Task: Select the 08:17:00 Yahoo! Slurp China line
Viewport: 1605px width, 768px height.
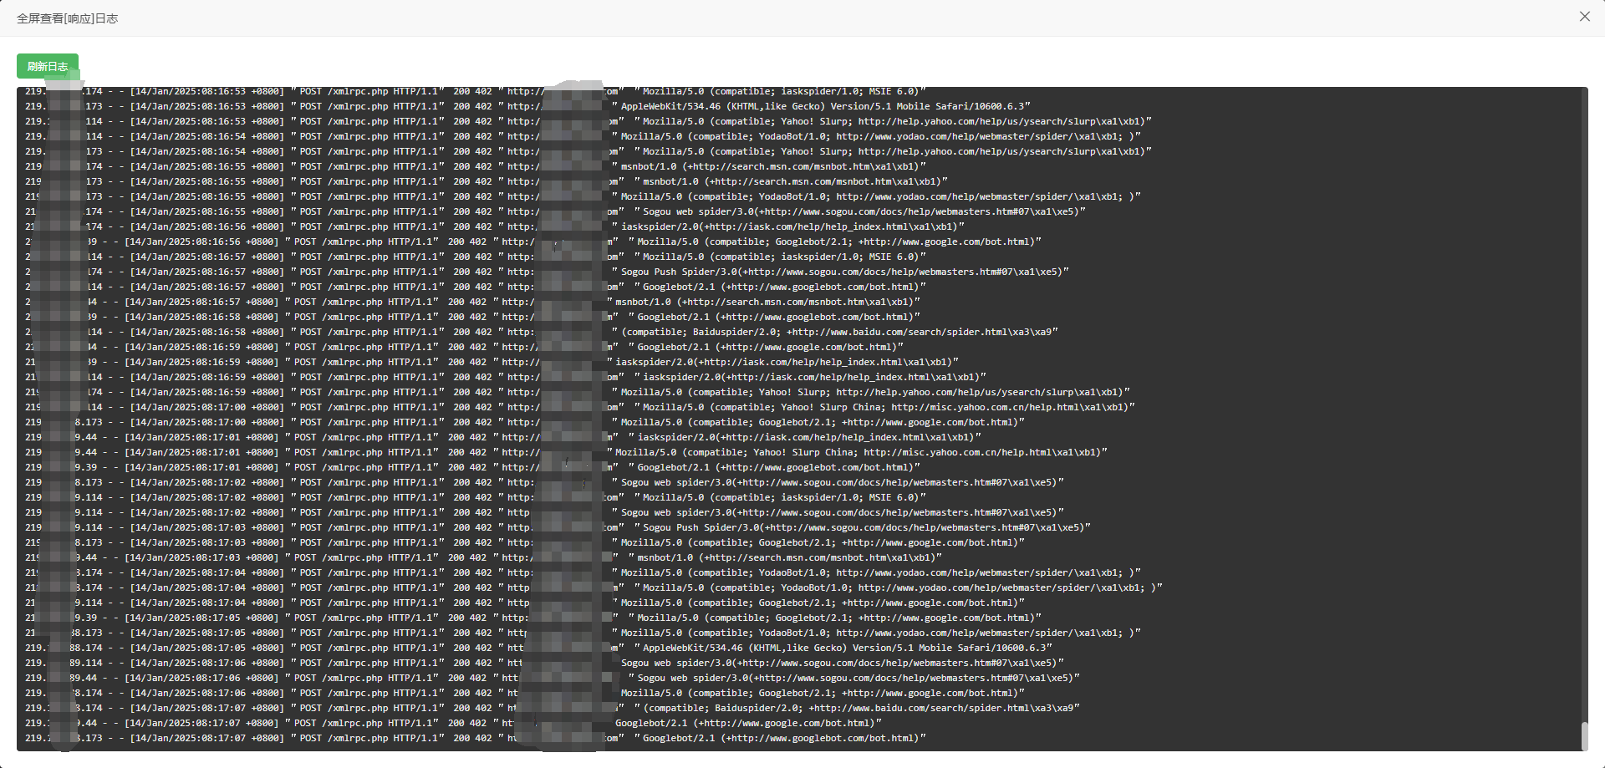Action: click(580, 407)
